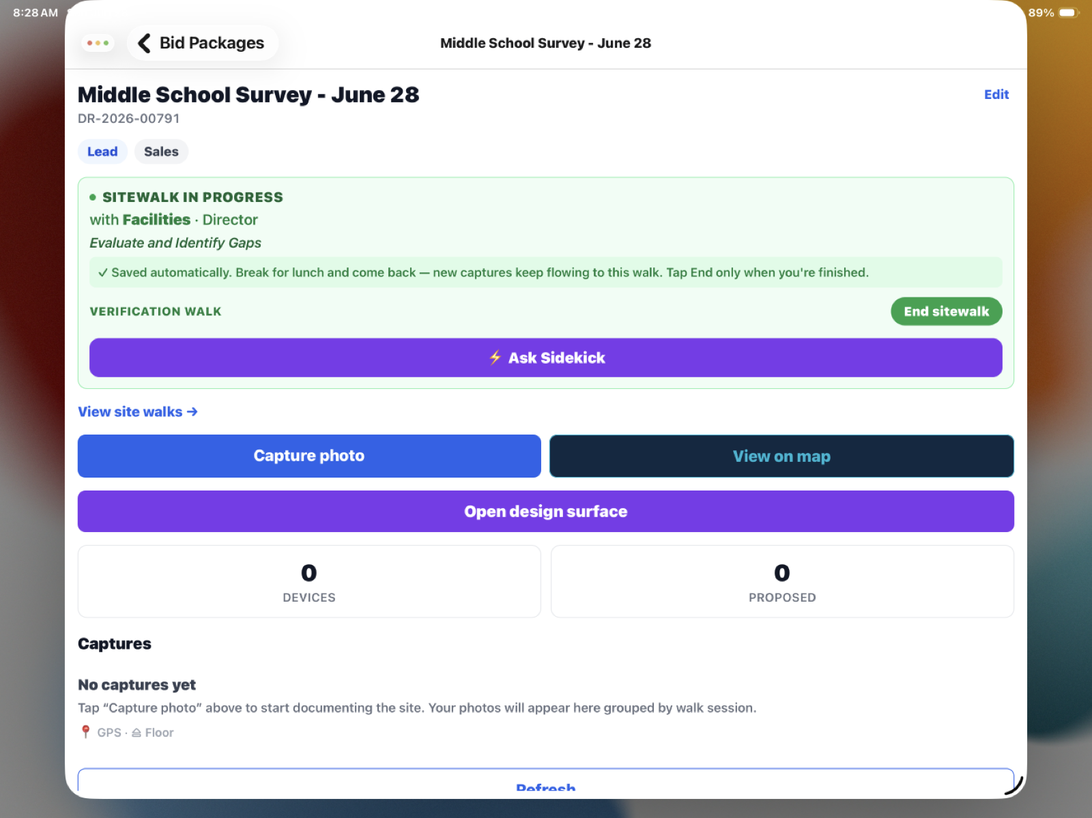
Task: Tap the 89% battery percentage
Action: point(1041,12)
